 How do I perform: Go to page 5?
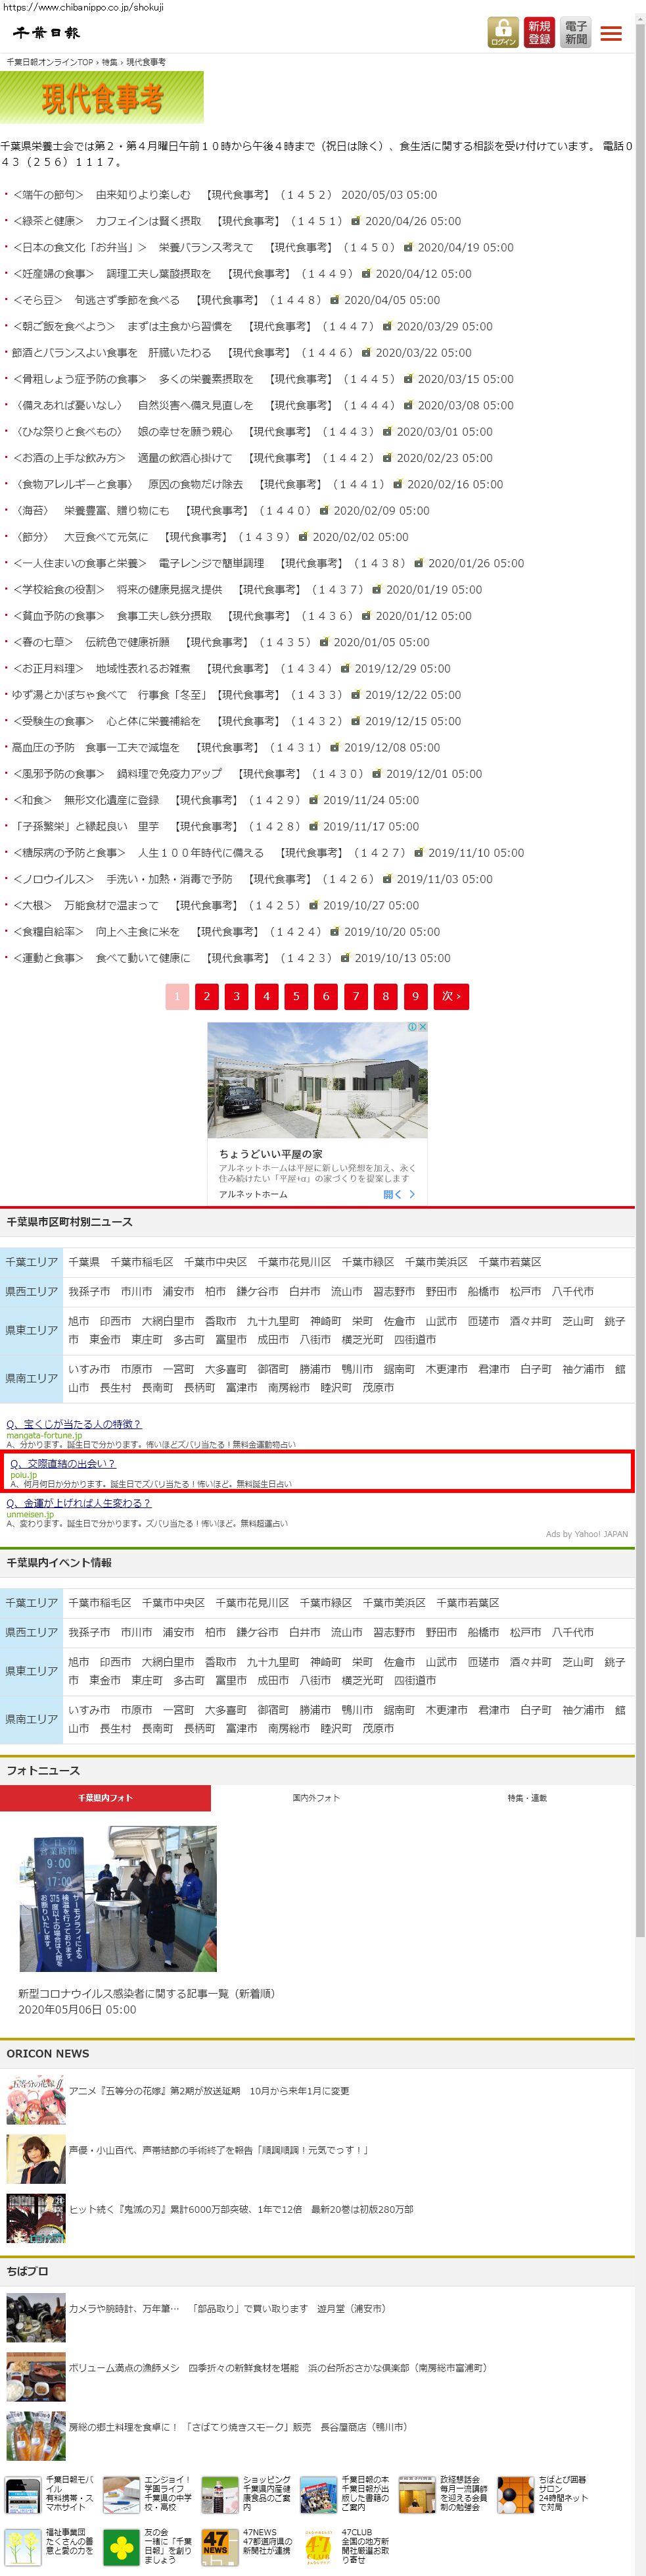(296, 996)
